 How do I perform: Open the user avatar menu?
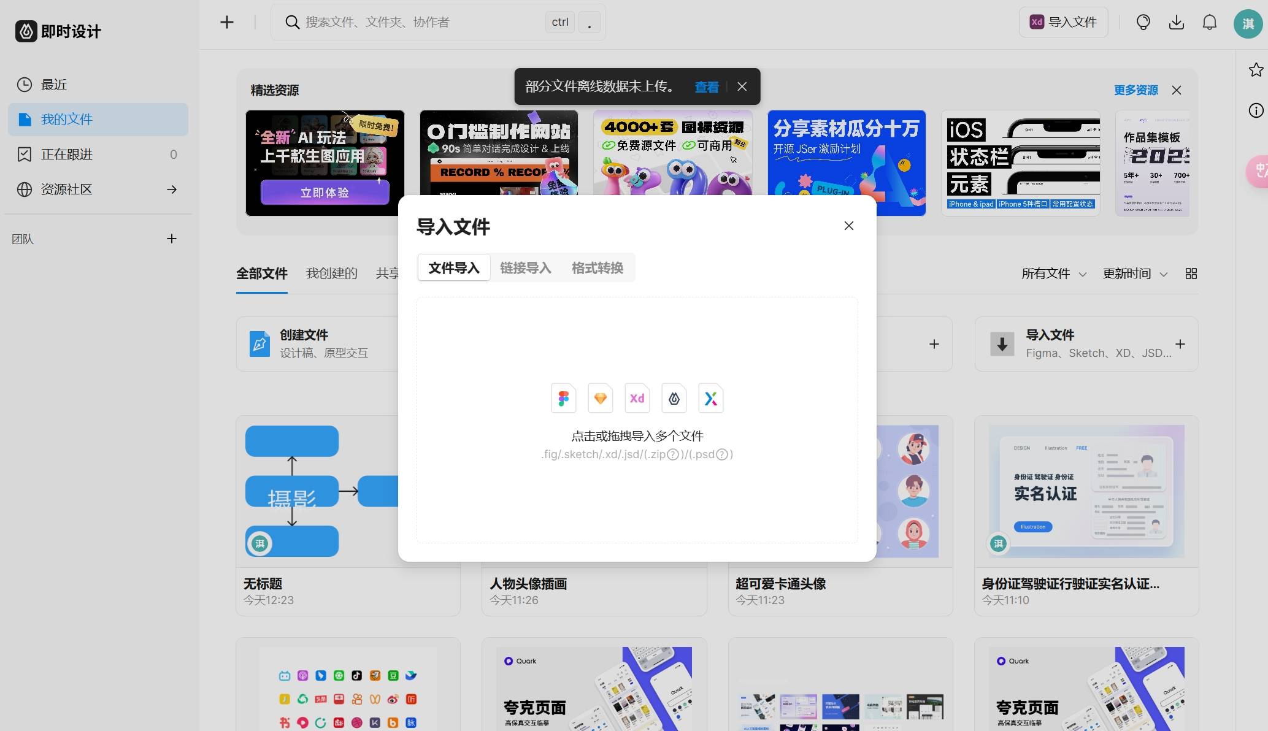pos(1248,23)
